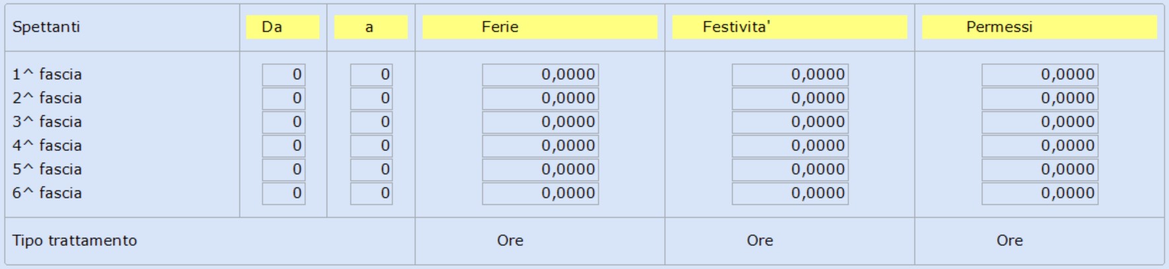Focus the 6^ fascia Da field
The height and width of the screenshot is (269, 1169).
click(x=283, y=193)
